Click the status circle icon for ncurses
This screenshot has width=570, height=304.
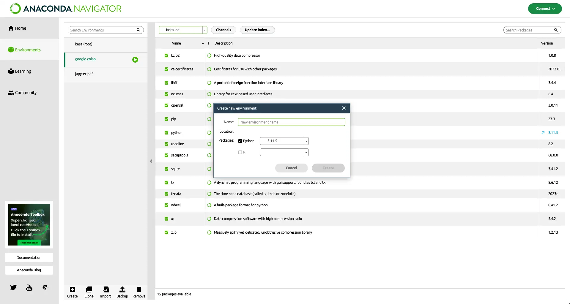tap(209, 94)
